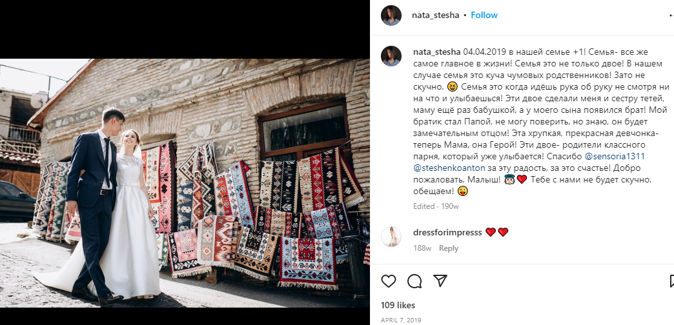Viewport: 674px width, 325px height.
Task: Open nata_stesha username in caption
Action: click(x=437, y=52)
